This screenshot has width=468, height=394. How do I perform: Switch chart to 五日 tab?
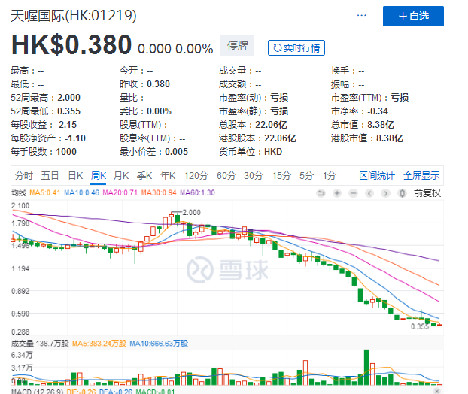pyautogui.click(x=50, y=176)
